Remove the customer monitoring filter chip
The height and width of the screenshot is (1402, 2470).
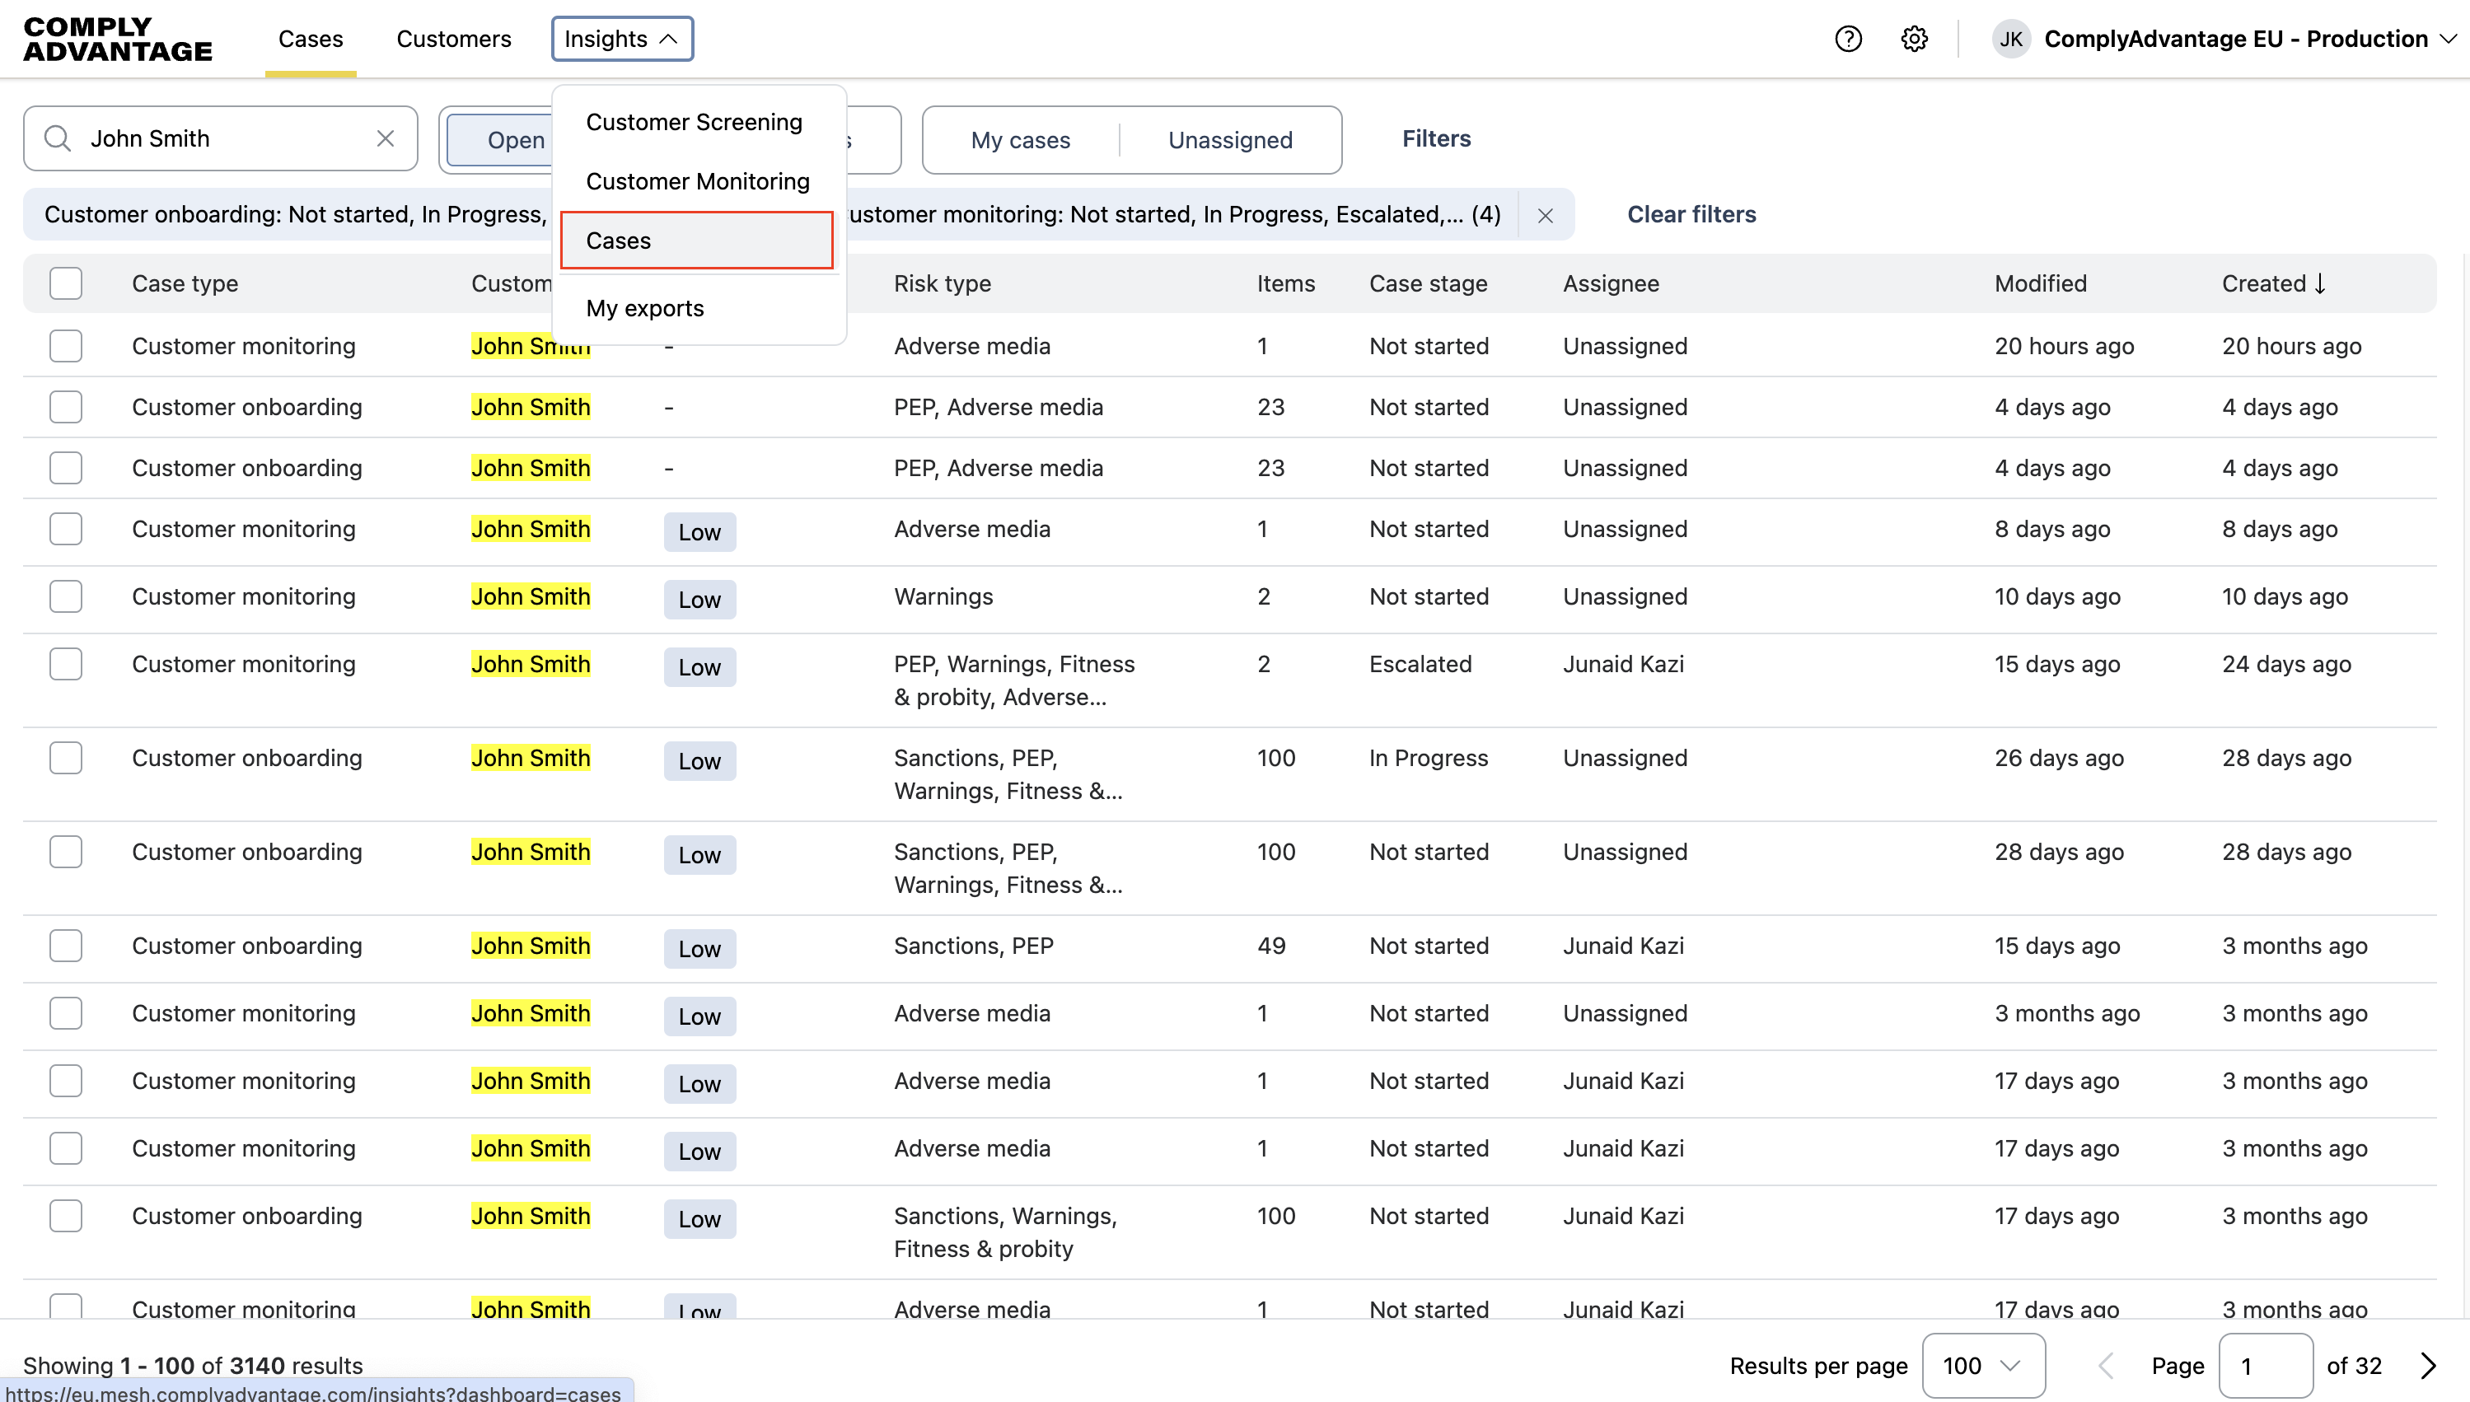1545,216
